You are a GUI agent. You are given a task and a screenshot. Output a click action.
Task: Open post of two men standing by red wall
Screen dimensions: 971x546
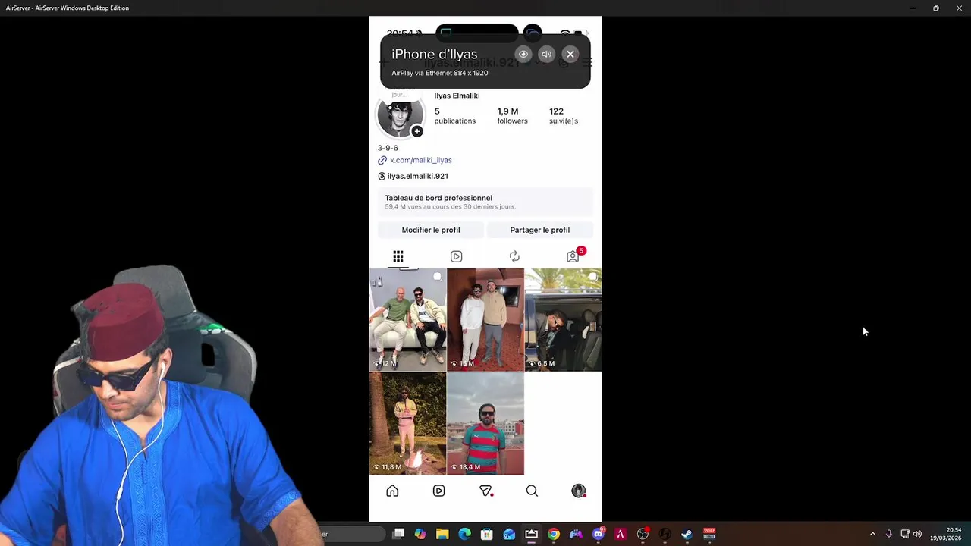[485, 319]
